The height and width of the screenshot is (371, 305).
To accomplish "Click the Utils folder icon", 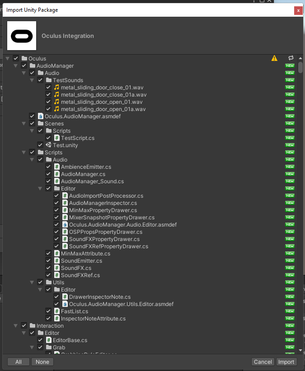I will click(x=49, y=282).
